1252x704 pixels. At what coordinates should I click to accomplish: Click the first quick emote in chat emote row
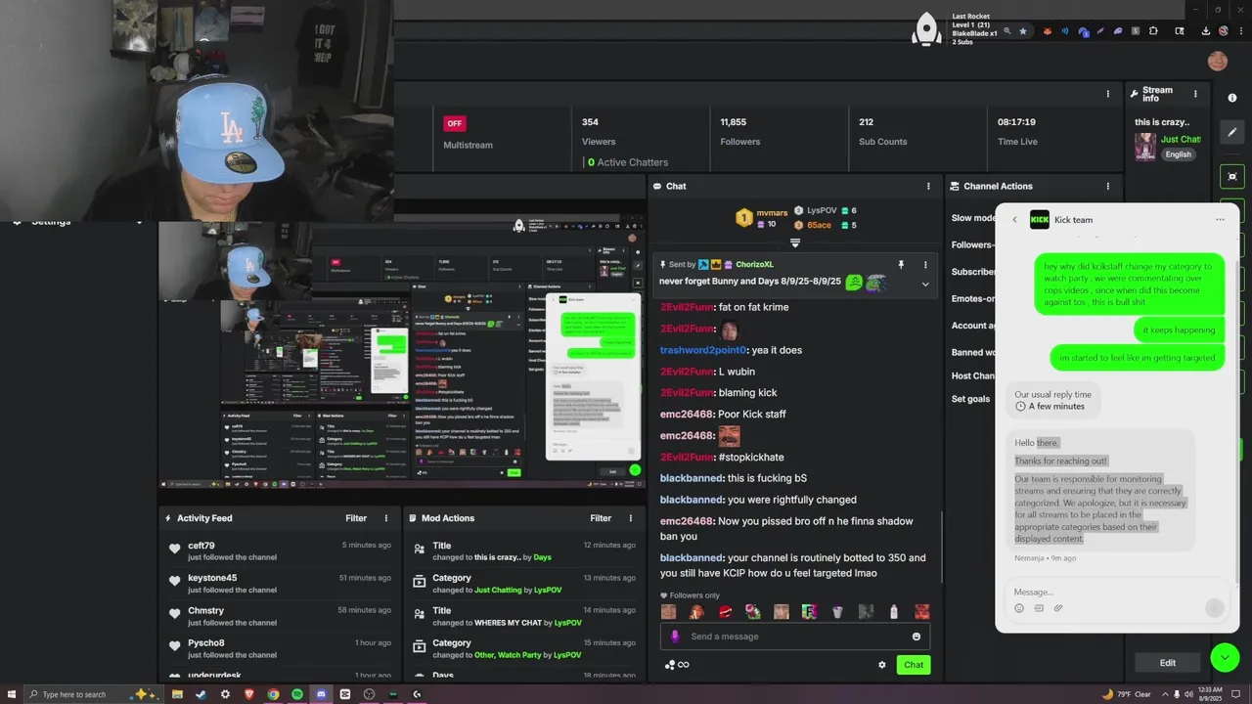pos(668,612)
